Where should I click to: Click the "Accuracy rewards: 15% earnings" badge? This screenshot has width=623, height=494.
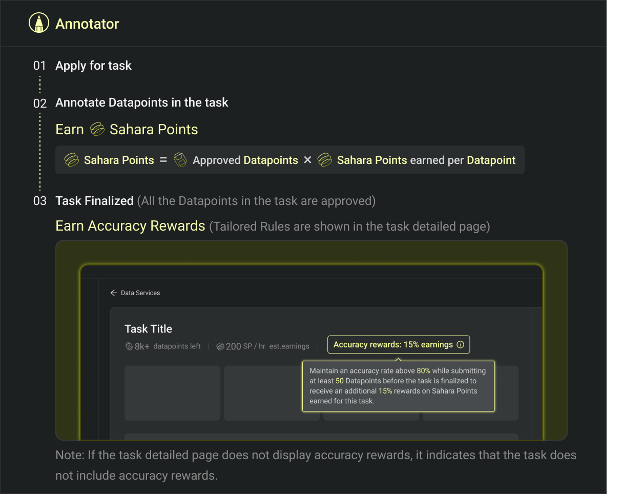[399, 345]
